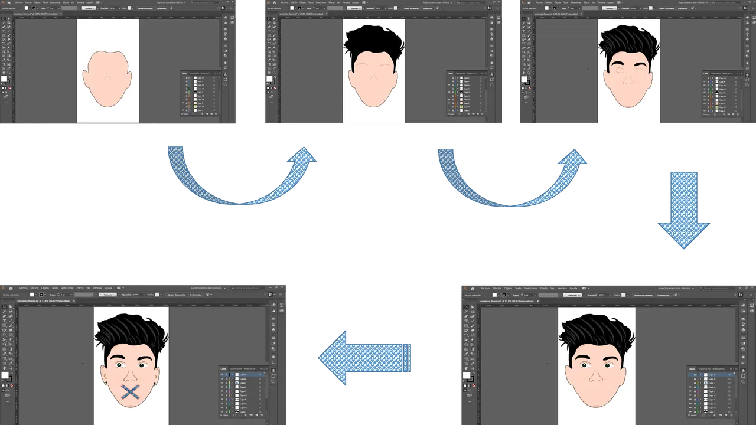Create new layer in taped-mouth Layers panel
Screen dimensions: 756x425
[x=257, y=415]
